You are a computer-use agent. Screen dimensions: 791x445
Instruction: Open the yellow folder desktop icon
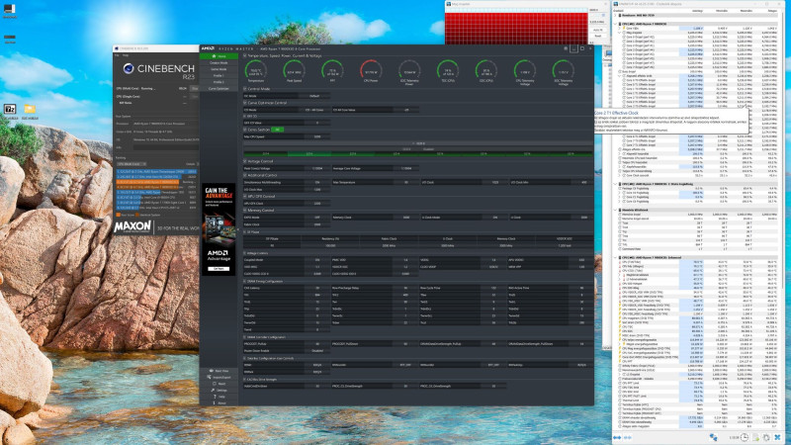[x=30, y=109]
